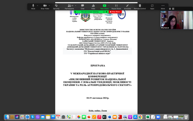The width and height of the screenshot is (193, 121).
Task: Click the recording indicator icon in the sharing bar
Action: (104, 12)
